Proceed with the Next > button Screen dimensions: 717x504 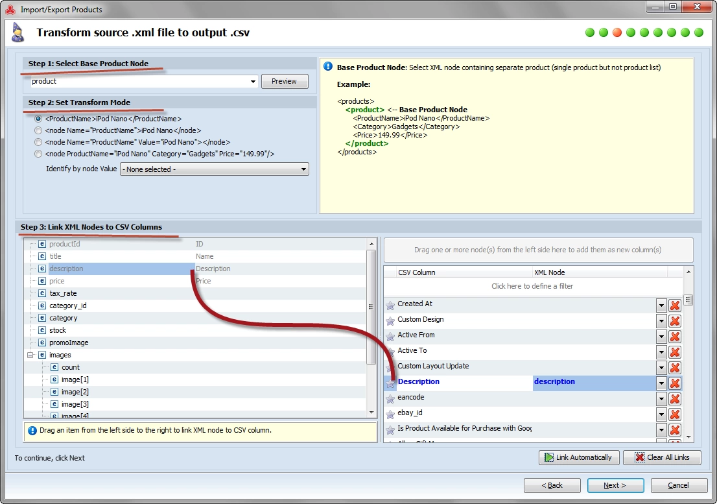coord(615,485)
